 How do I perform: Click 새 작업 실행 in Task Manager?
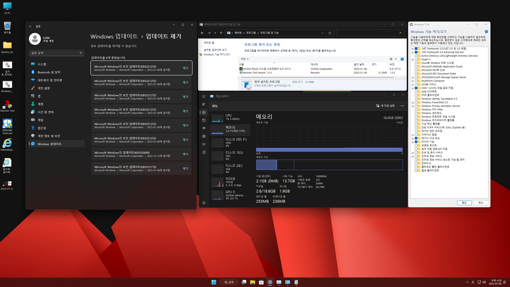(385, 106)
